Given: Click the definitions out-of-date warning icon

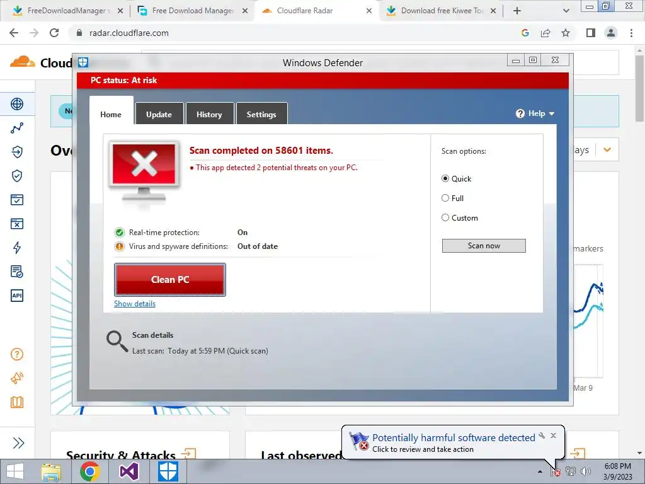Looking at the screenshot, I should tap(119, 246).
